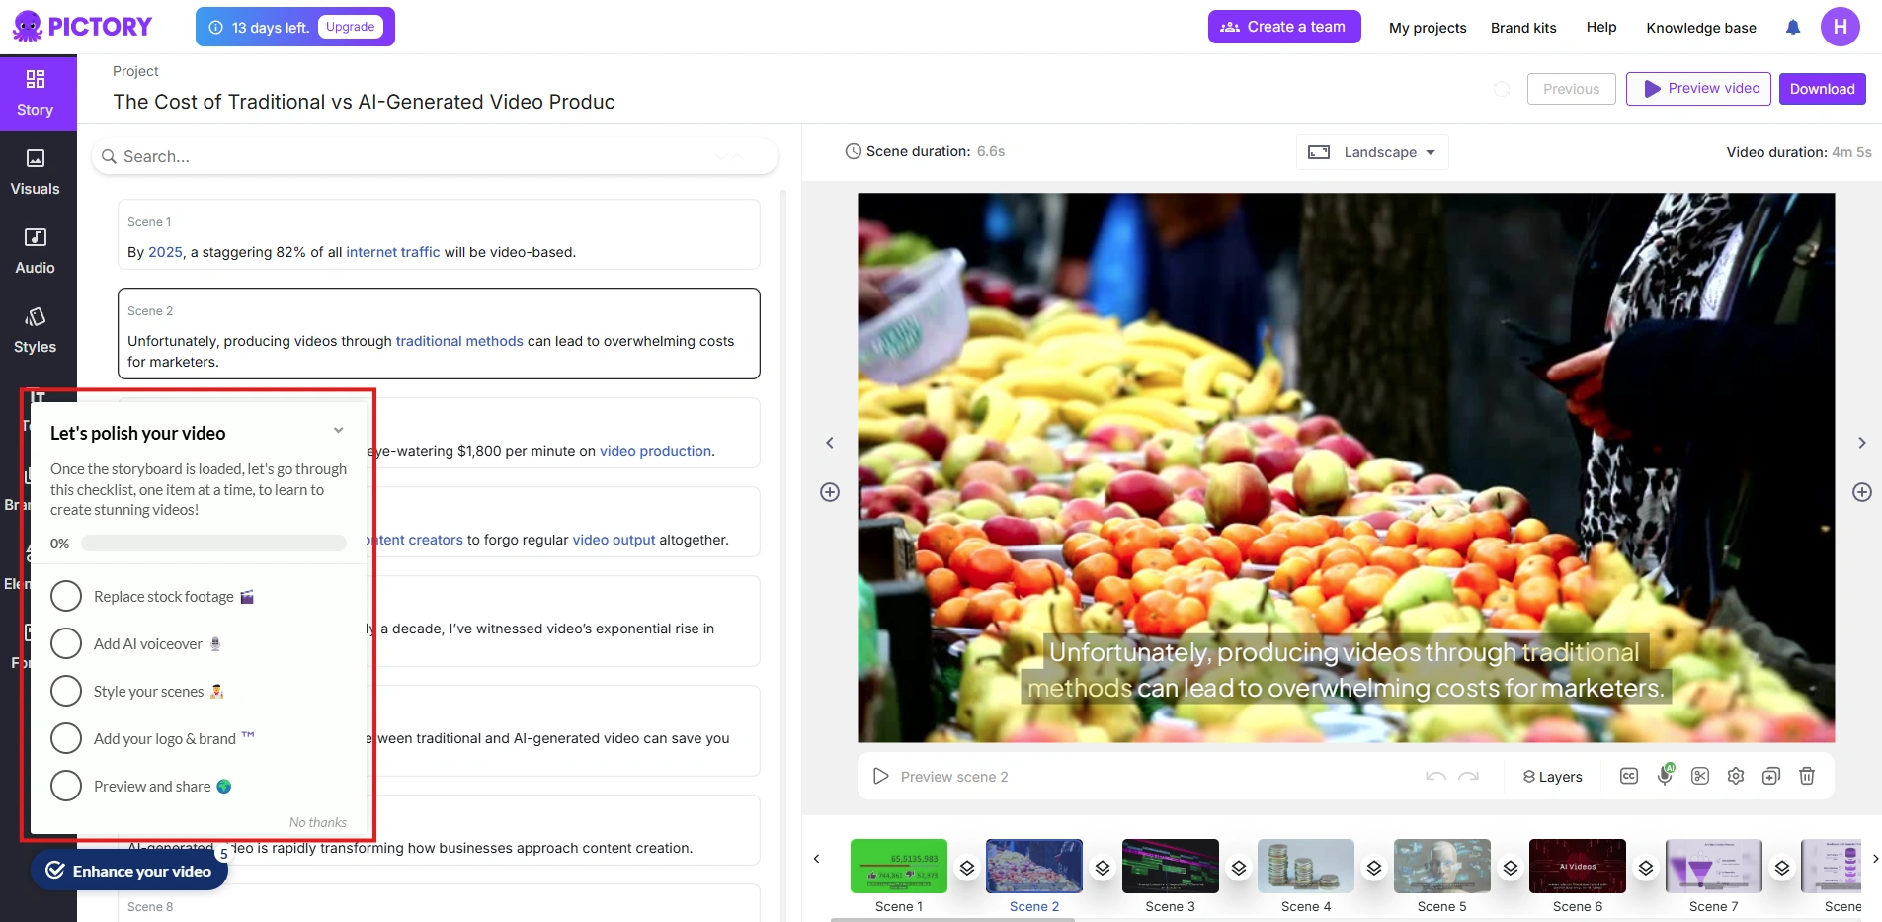Delete the scene with trash icon
This screenshot has height=922, width=1882.
tap(1807, 776)
